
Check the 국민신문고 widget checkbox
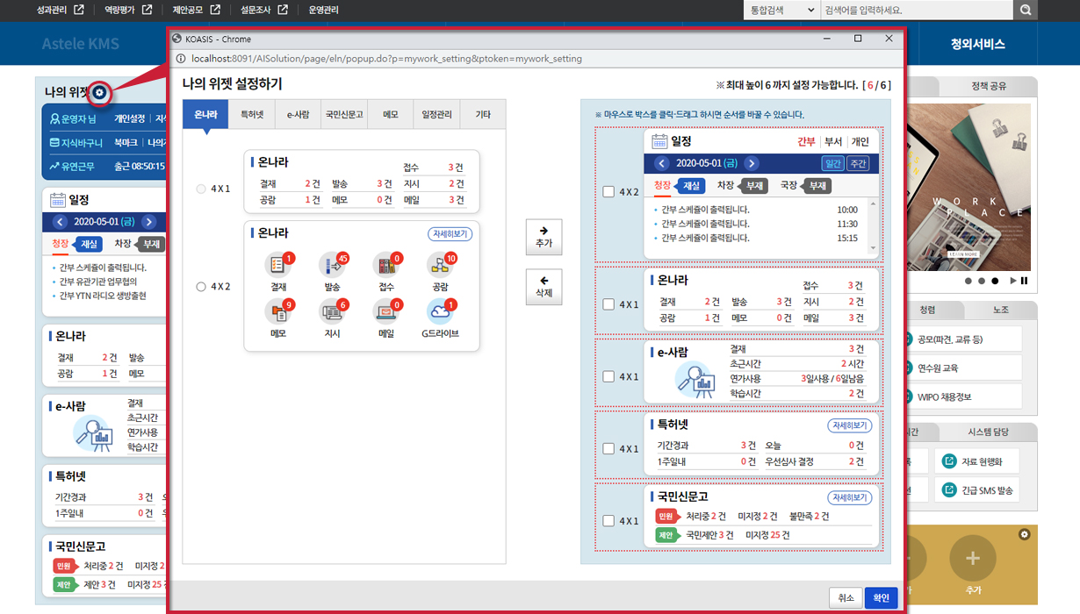click(x=608, y=521)
